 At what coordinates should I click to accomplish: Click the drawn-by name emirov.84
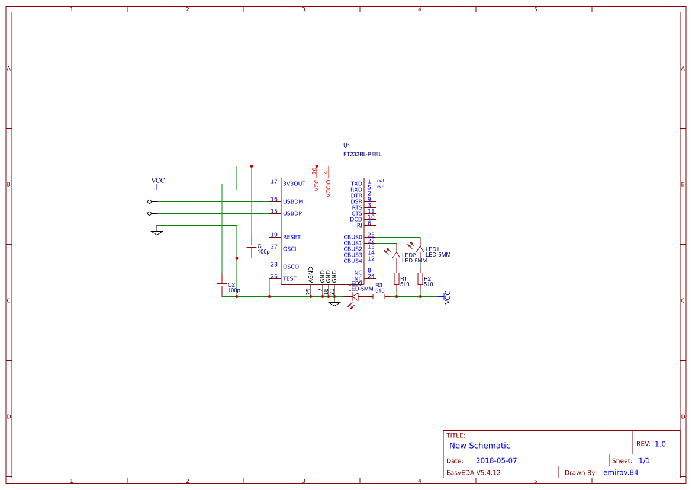620,472
